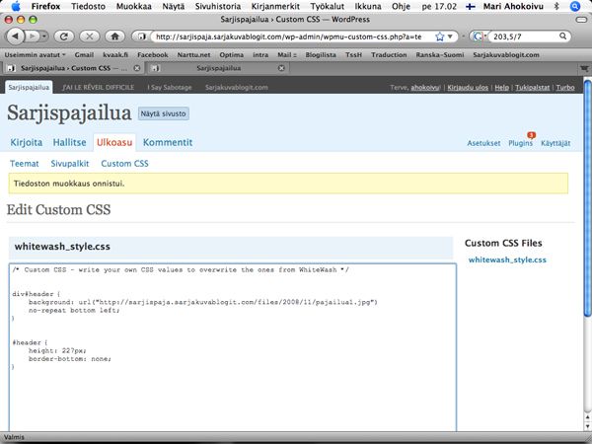Image resolution: width=592 pixels, height=444 pixels.
Task: Click inside the CSS editor text area
Action: 233,347
